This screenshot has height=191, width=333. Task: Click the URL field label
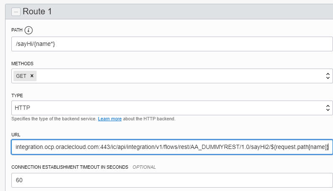(16, 135)
